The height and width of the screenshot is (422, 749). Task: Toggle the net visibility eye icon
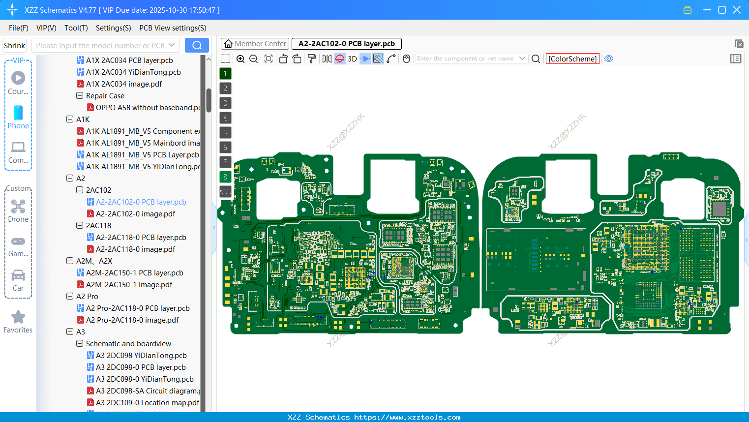click(609, 58)
